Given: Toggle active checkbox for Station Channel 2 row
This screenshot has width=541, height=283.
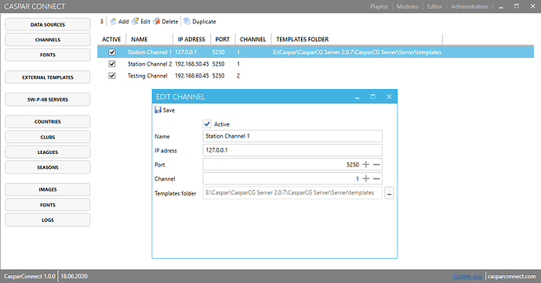Looking at the screenshot, I should coord(112,63).
